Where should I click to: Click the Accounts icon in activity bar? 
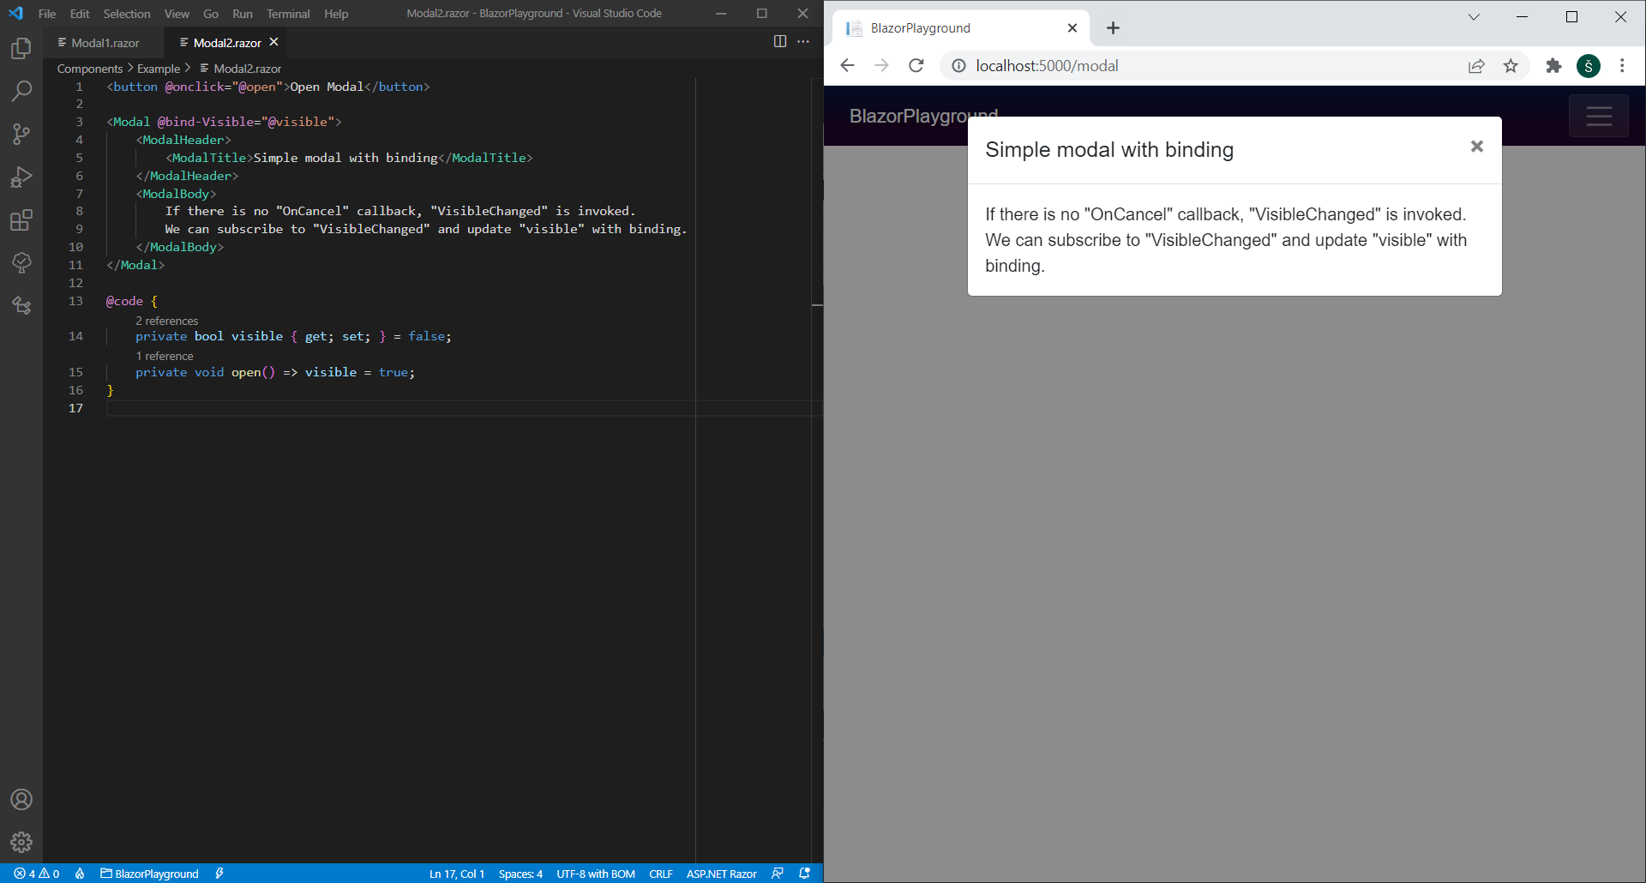(x=21, y=799)
